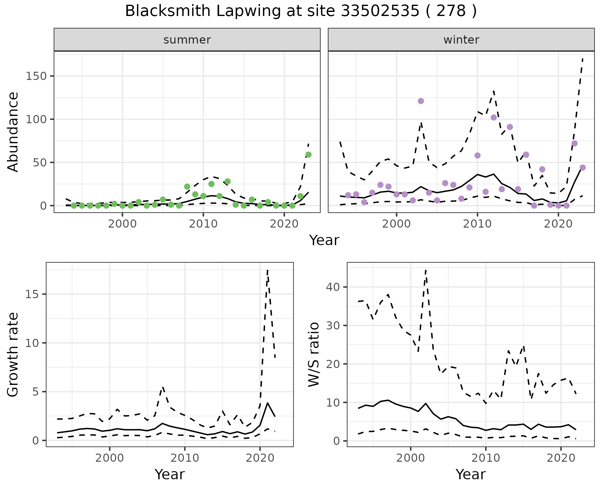The image size is (602, 489).
Task: Click the Year label under abundance panels
Action: [324, 240]
